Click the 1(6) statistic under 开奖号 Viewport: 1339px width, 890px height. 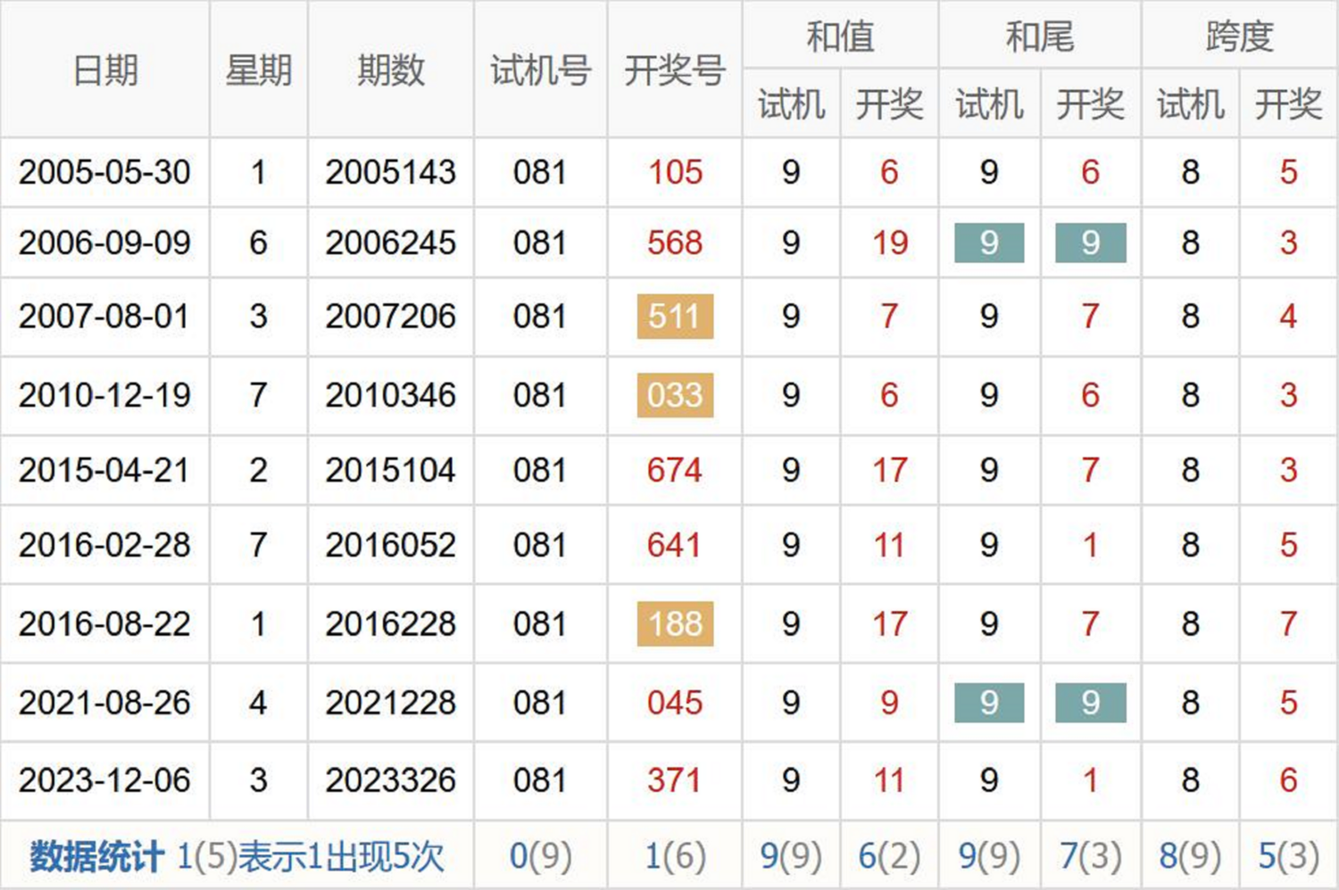674,856
